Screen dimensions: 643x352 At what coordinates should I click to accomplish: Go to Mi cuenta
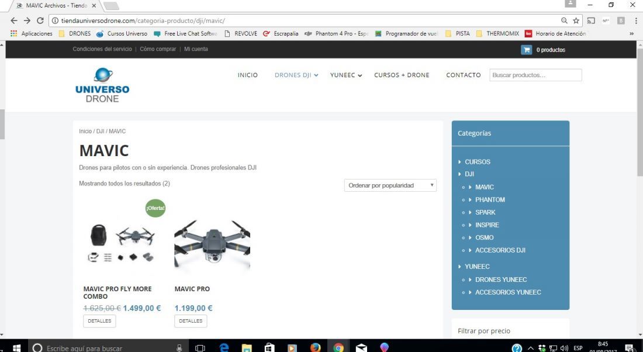tap(196, 49)
